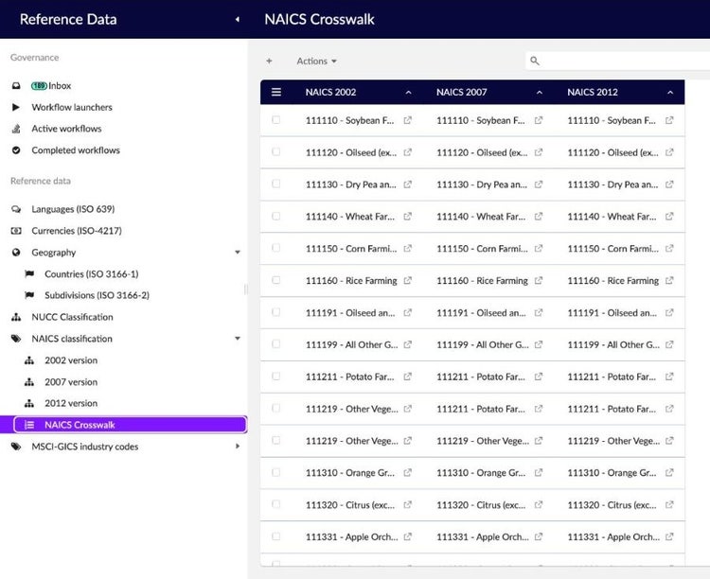Image resolution: width=710 pixels, height=579 pixels.
Task: Open Inbox in Governance section
Action: click(x=60, y=85)
